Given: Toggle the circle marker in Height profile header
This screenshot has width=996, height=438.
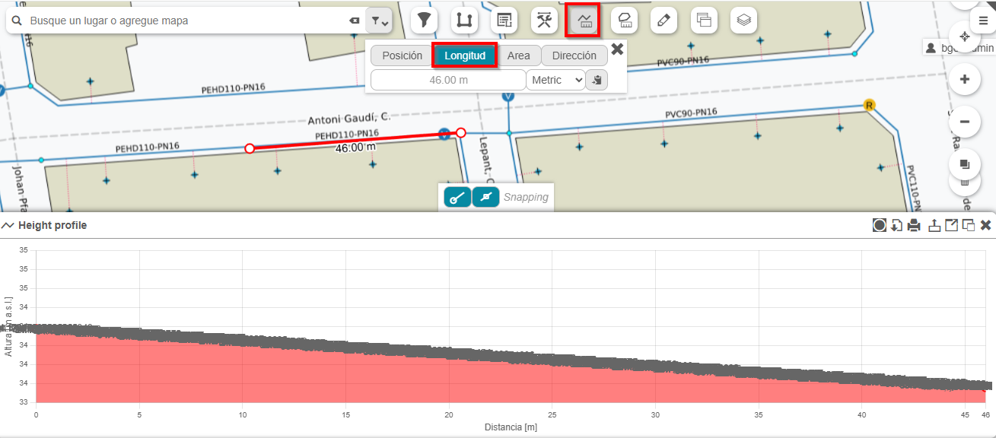Looking at the screenshot, I should 879,225.
